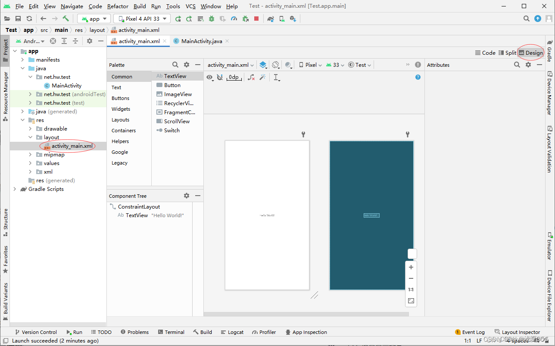This screenshot has height=346, width=555.
Task: Open the Refactor menu
Action: 118,6
